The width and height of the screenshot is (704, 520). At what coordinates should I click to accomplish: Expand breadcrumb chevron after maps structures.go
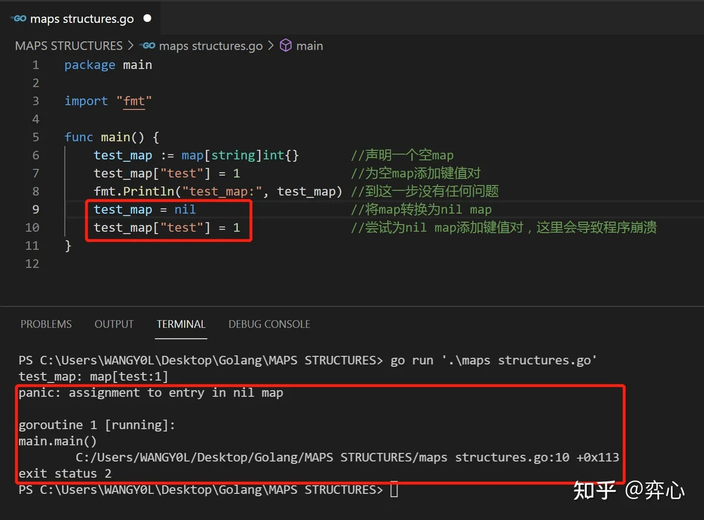click(270, 46)
